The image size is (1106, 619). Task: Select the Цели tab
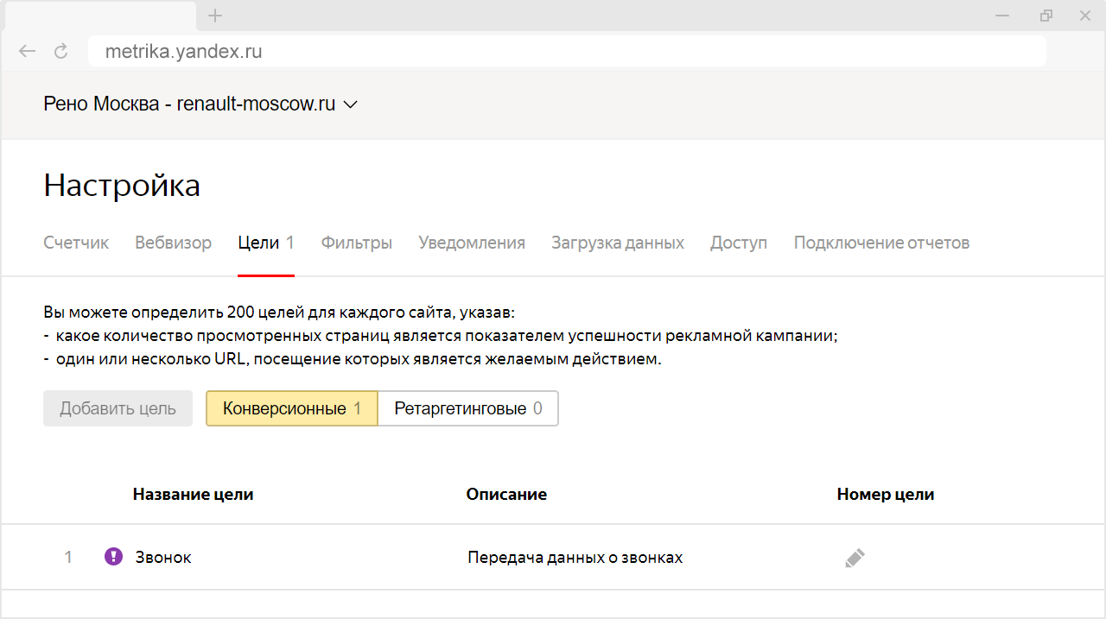pyautogui.click(x=266, y=243)
